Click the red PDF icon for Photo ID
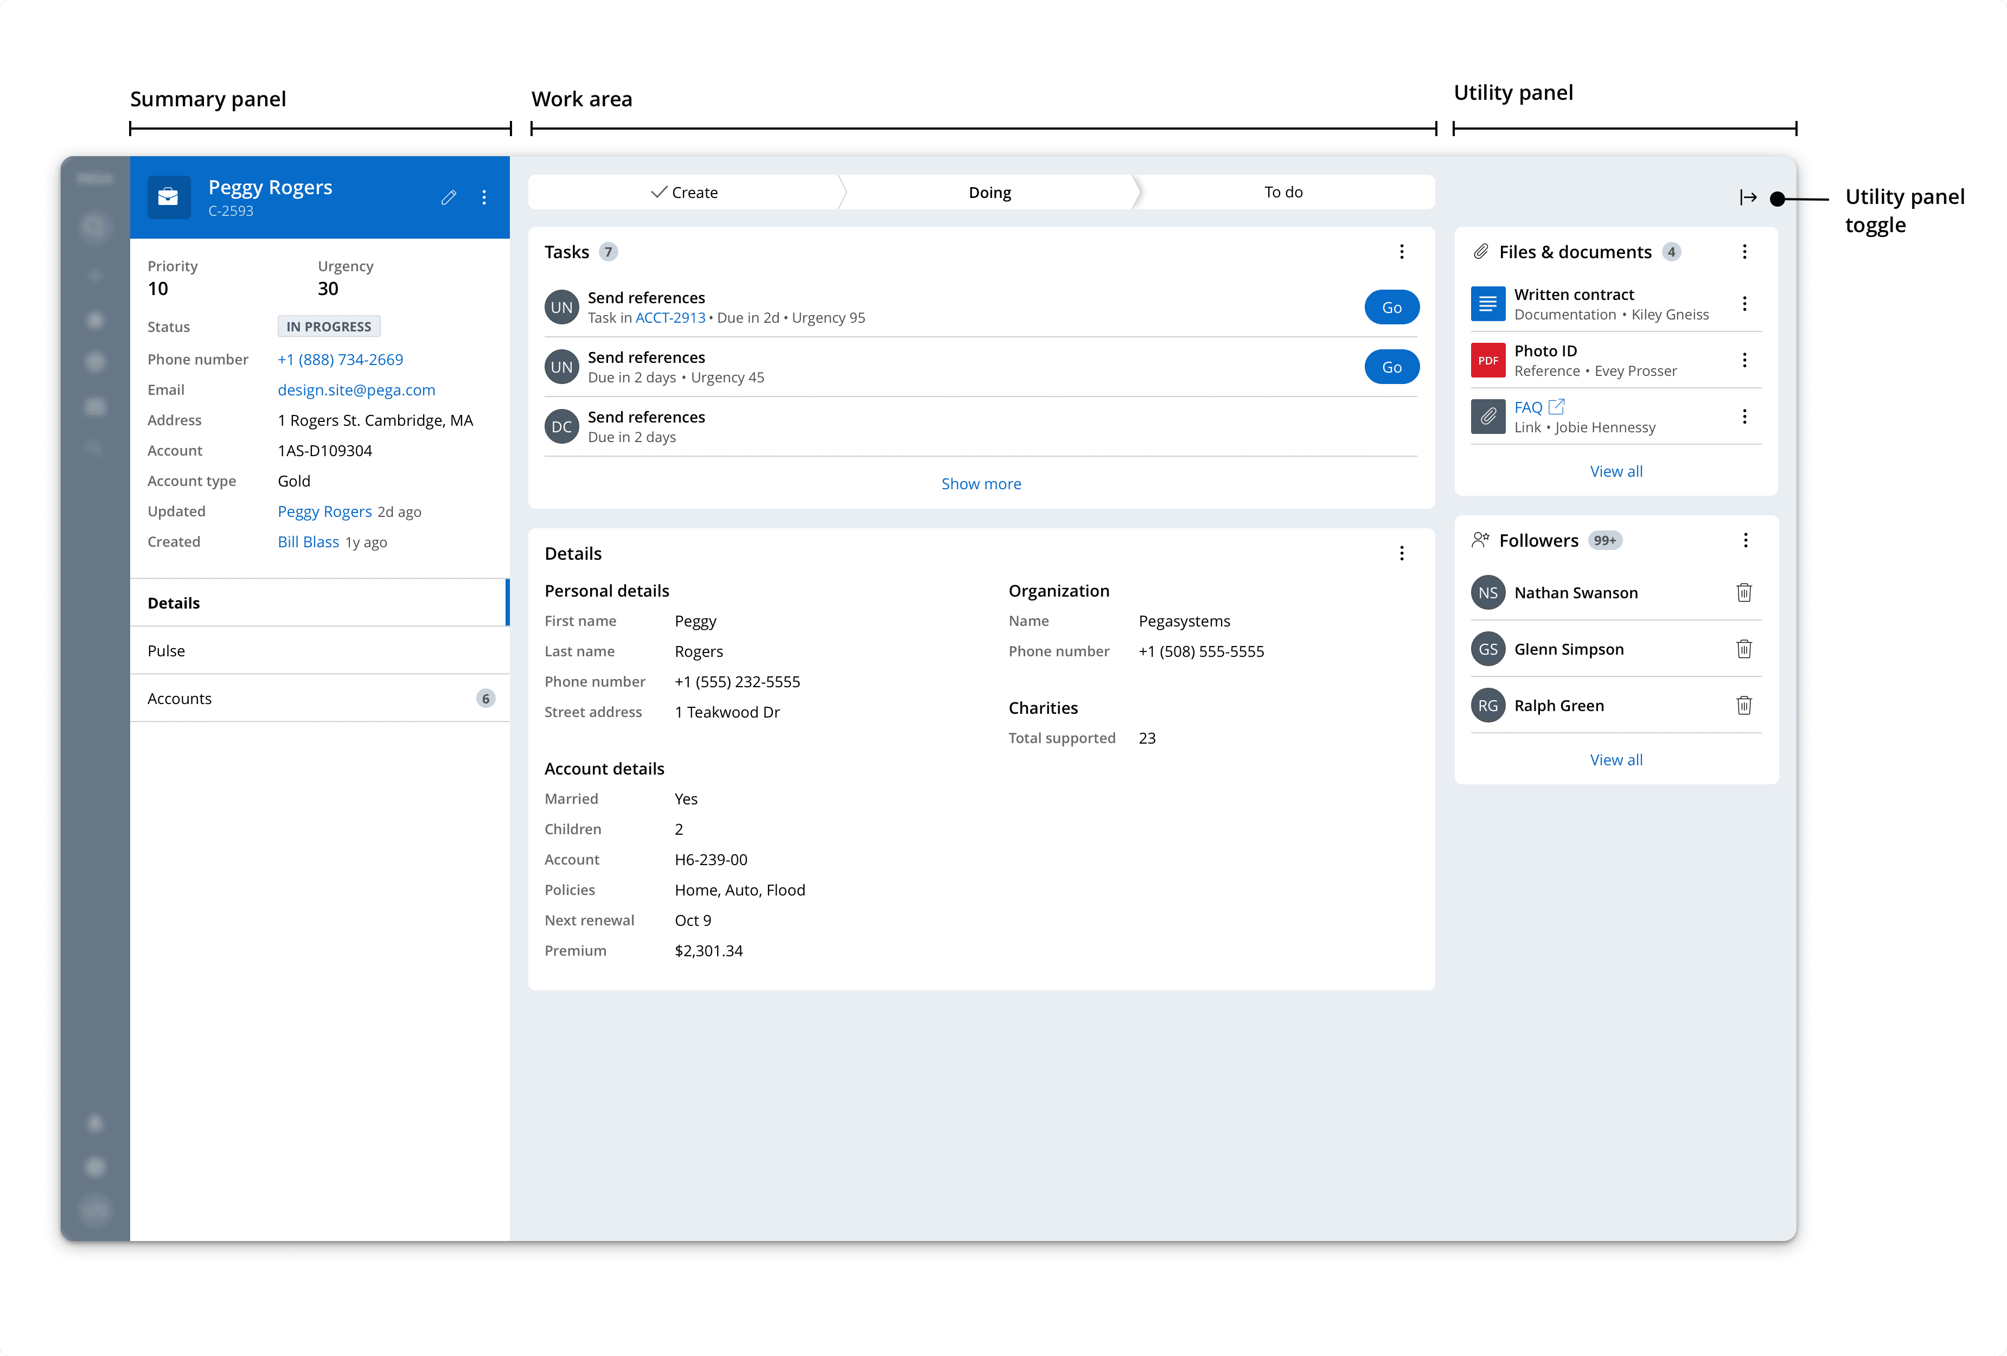2007x1356 pixels. coord(1488,360)
